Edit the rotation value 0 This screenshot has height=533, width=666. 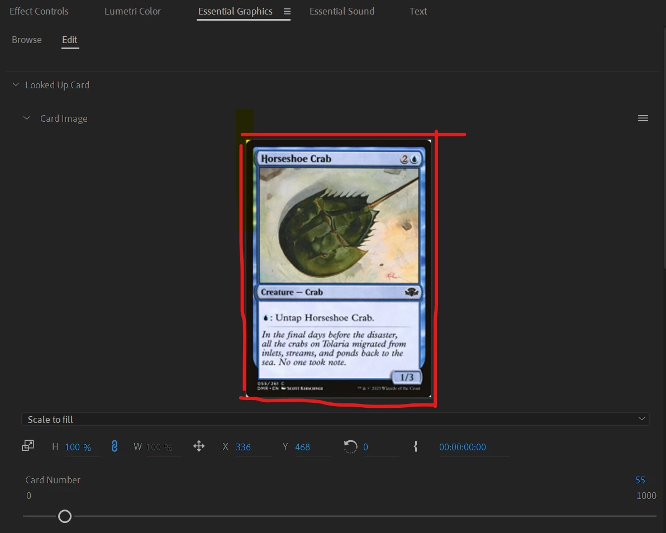coord(365,447)
